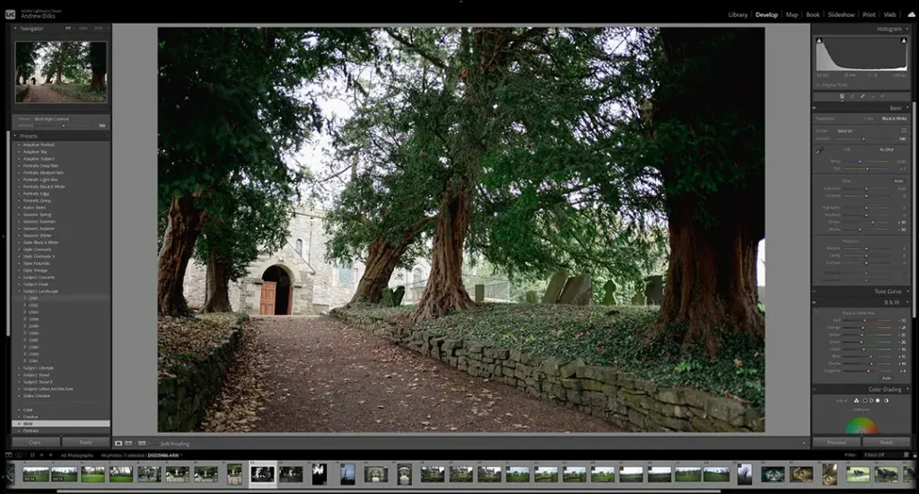Select the three-circle Color Grading adjust icon
Image resolution: width=919 pixels, height=494 pixels.
click(x=856, y=401)
